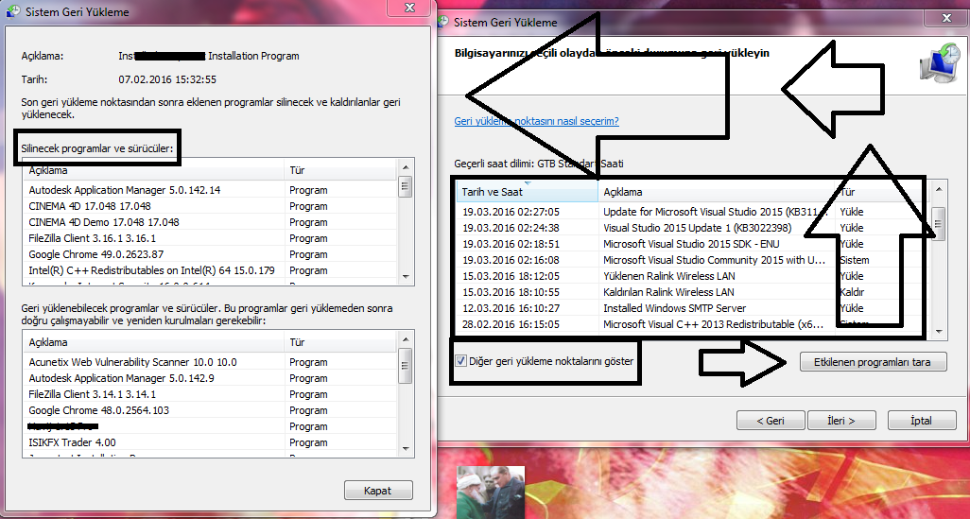Select 'Google Chrome 49.0.2623.87' row

click(x=210, y=254)
